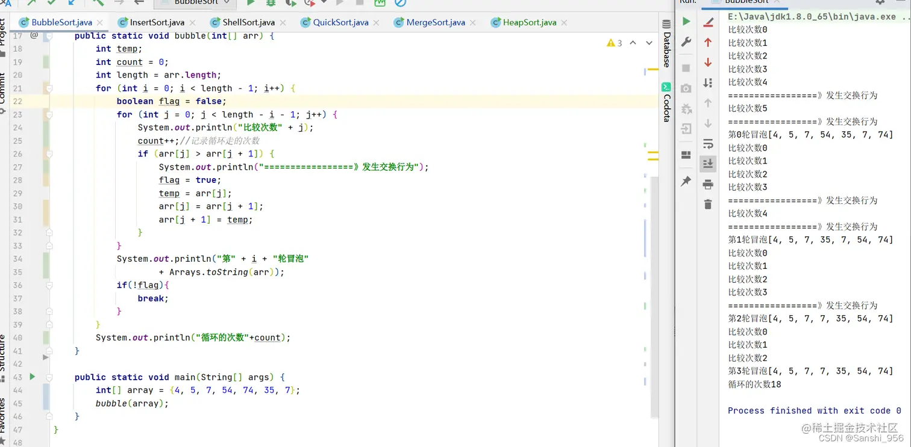Click the E:\Java\jdk1.8.0_65\bin\java.exe line
Image resolution: width=911 pixels, height=447 pixels.
tap(818, 17)
